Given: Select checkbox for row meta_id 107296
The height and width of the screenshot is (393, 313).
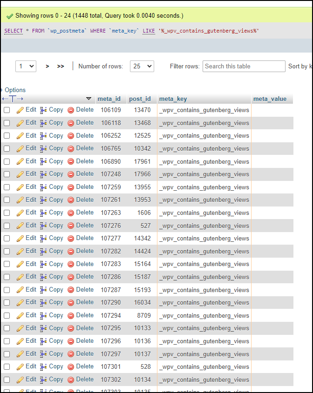Looking at the screenshot, I should point(7,341).
